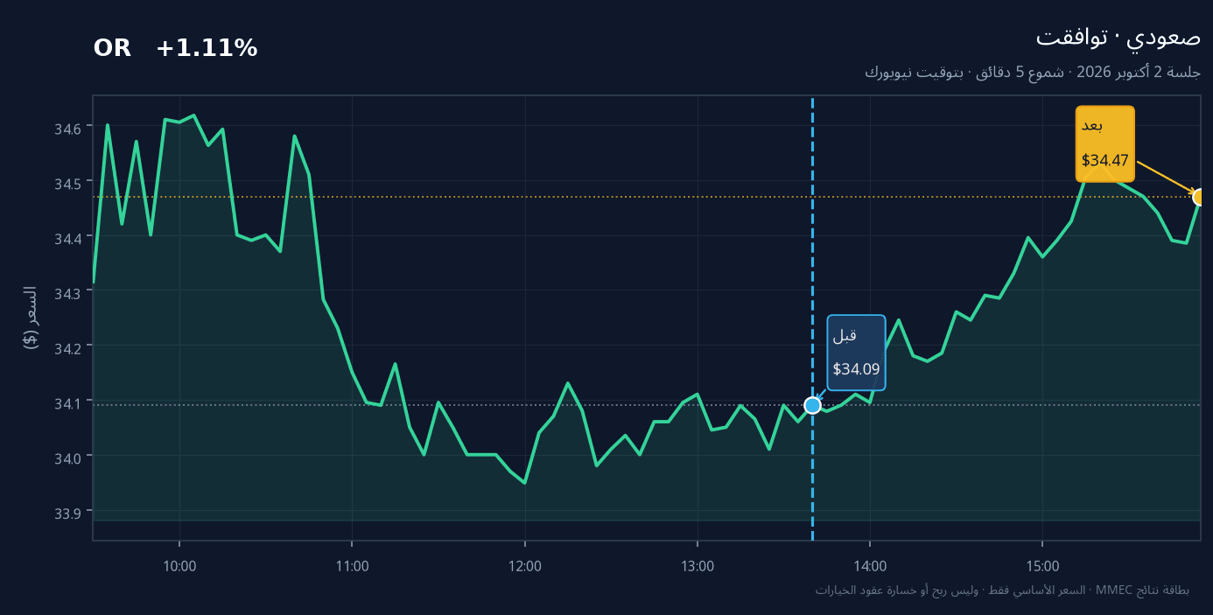Click the "34.2" price tick label
Screen dimensions: 1213x615
(67, 347)
